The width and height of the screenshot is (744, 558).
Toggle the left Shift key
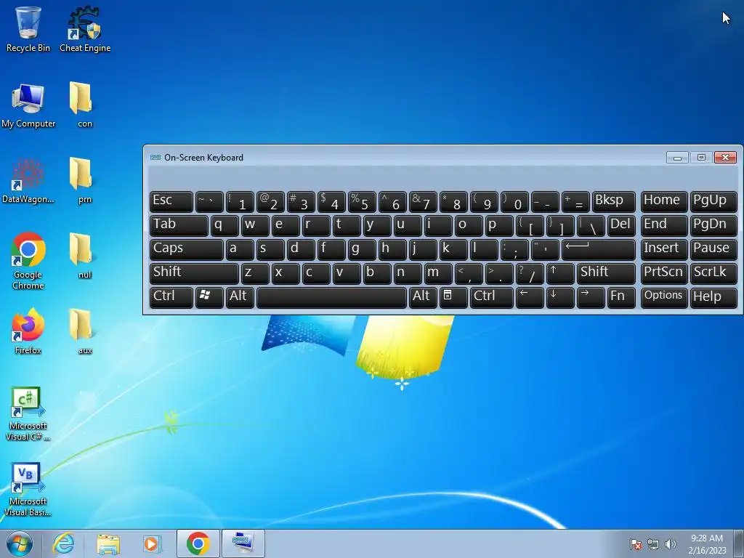pyautogui.click(x=193, y=273)
